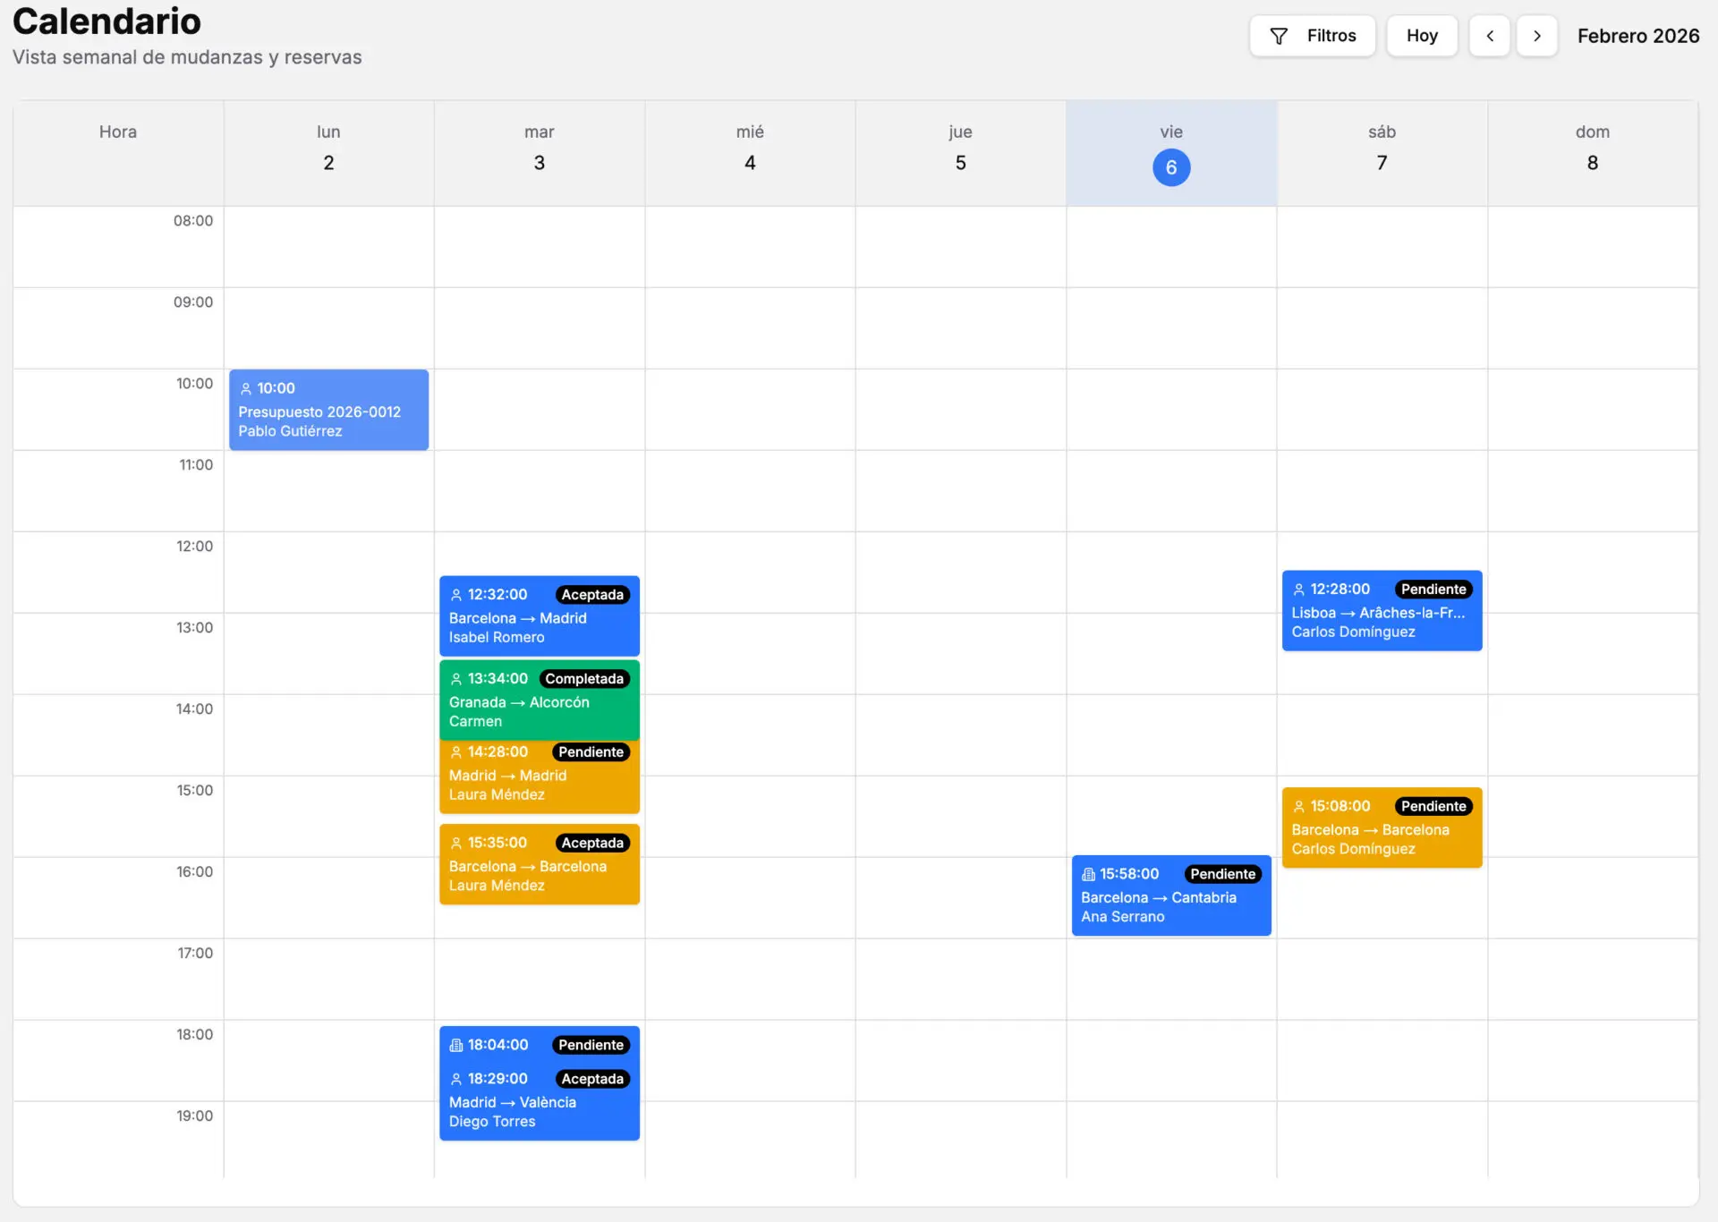Select the sáb 7 column header
This screenshot has width=1718, height=1222.
1382,148
